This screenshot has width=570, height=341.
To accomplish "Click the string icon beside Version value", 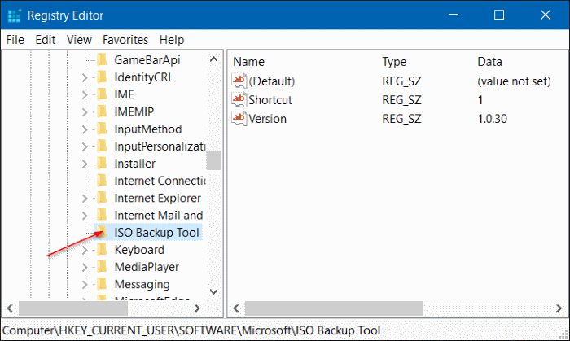I will (x=239, y=118).
